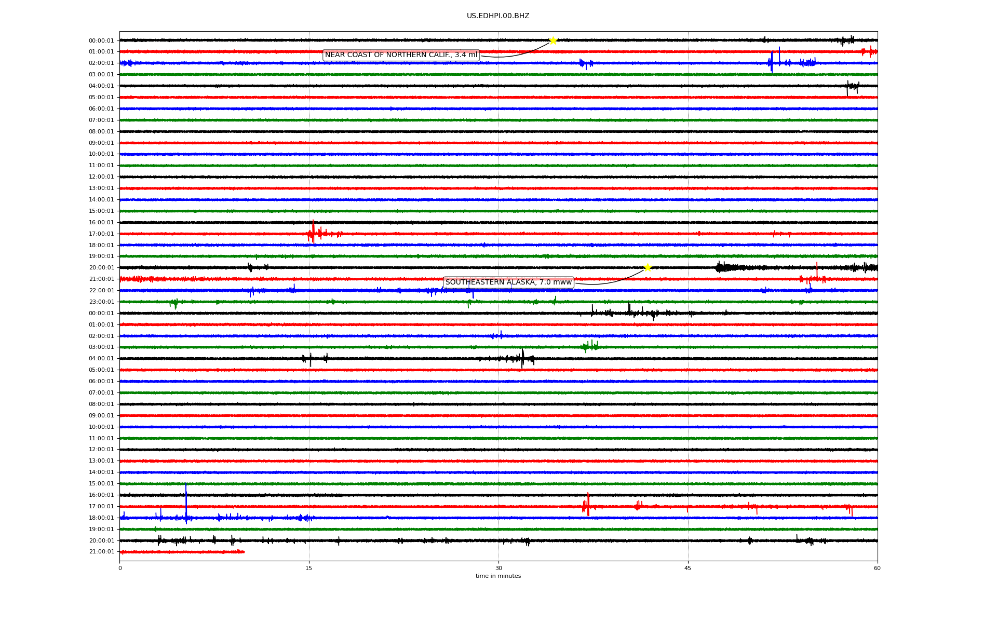The image size is (997, 623).
Task: Click the first 20:00:01 row time label
Action: coord(101,268)
